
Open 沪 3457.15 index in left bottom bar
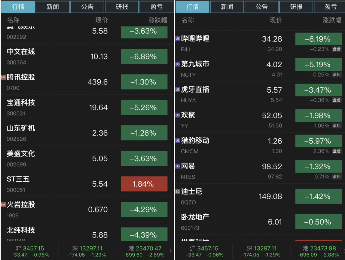point(30,251)
